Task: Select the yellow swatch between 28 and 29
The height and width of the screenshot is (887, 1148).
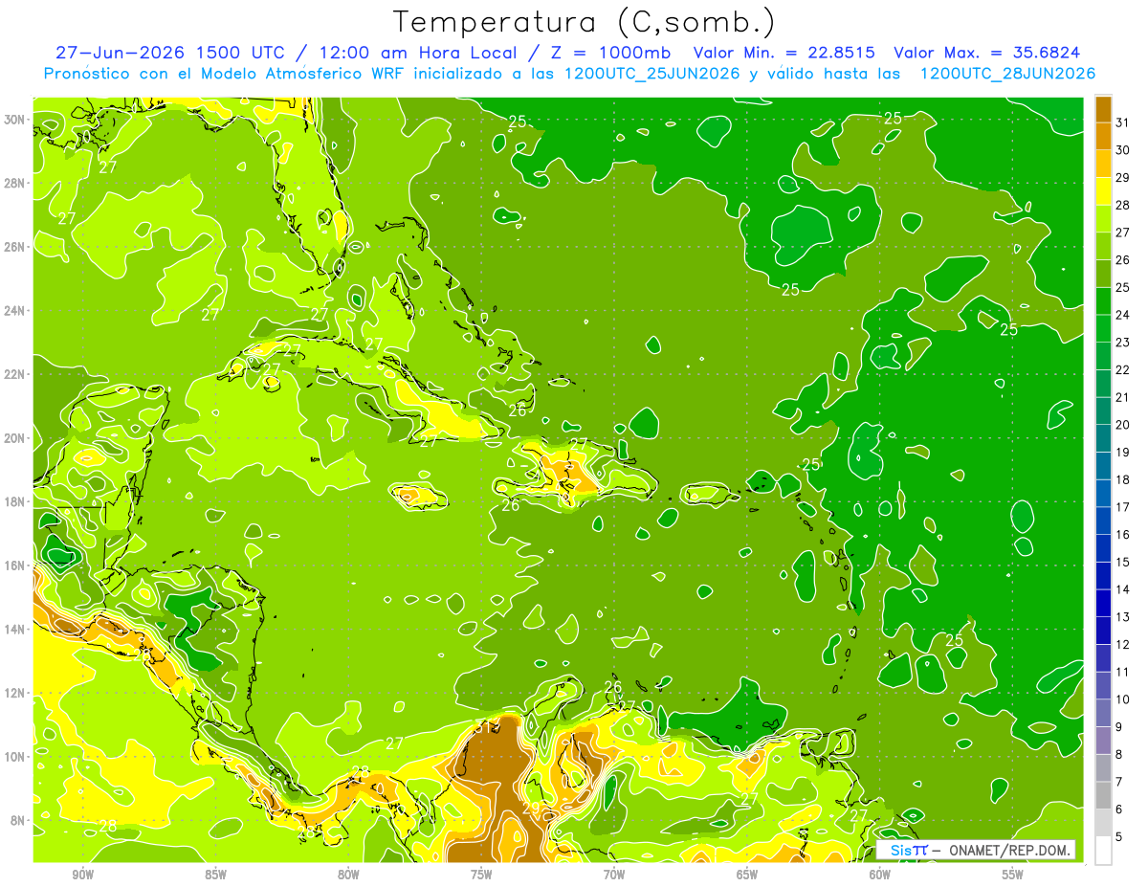Action: (x=1103, y=191)
